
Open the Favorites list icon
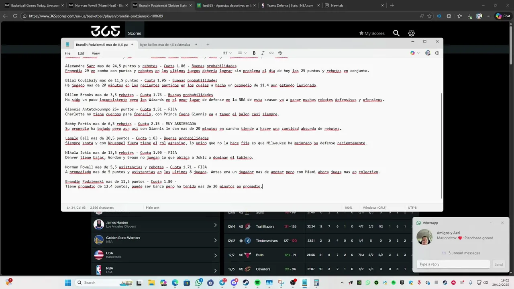coord(459,16)
